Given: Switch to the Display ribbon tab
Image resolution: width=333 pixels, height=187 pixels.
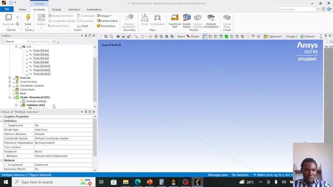Looking at the screenshot, I should [57, 9].
